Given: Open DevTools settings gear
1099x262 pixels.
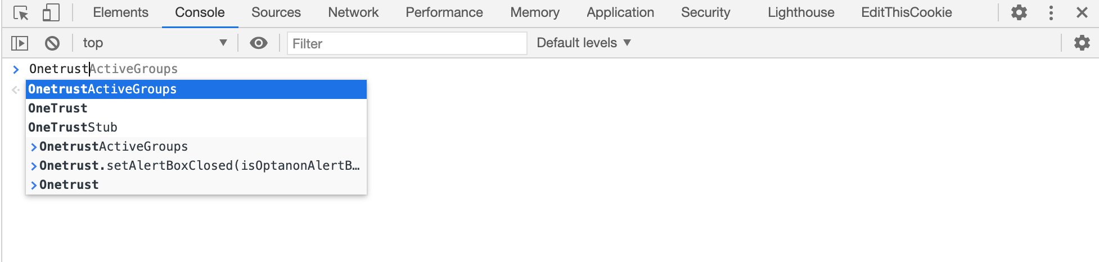Looking at the screenshot, I should [x=1019, y=12].
